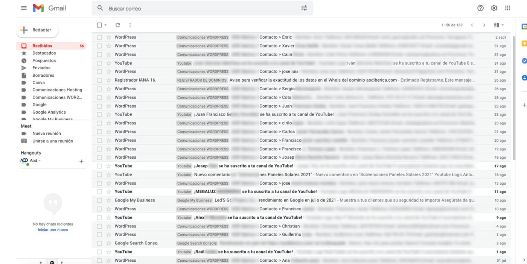The image size is (527, 264).
Task: Click the refresh inbox icon
Action: [x=118, y=25]
